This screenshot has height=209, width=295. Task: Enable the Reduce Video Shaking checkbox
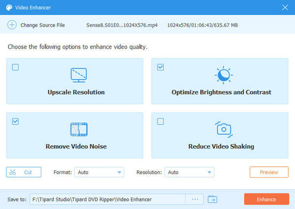[160, 121]
